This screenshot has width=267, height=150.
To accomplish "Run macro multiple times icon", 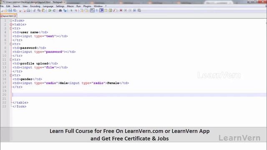I will tap(134, 10).
